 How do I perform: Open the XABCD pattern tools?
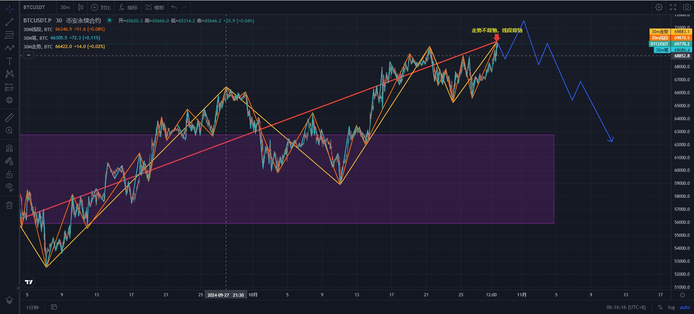(9, 74)
